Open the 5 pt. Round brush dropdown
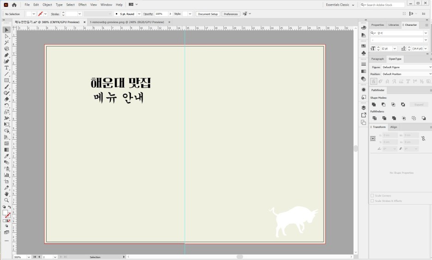The image size is (432, 260). pos(139,14)
